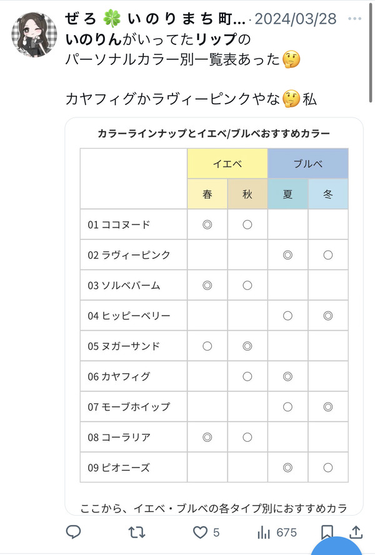Click the 06 カヤフィグ row label
Image resolution: width=375 pixels, height=555 pixels.
click(x=119, y=376)
